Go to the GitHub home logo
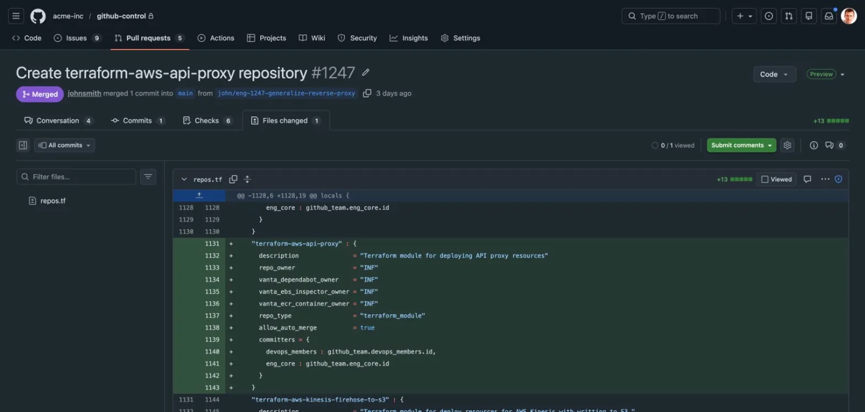Viewport: 865px width, 412px height. [x=38, y=16]
